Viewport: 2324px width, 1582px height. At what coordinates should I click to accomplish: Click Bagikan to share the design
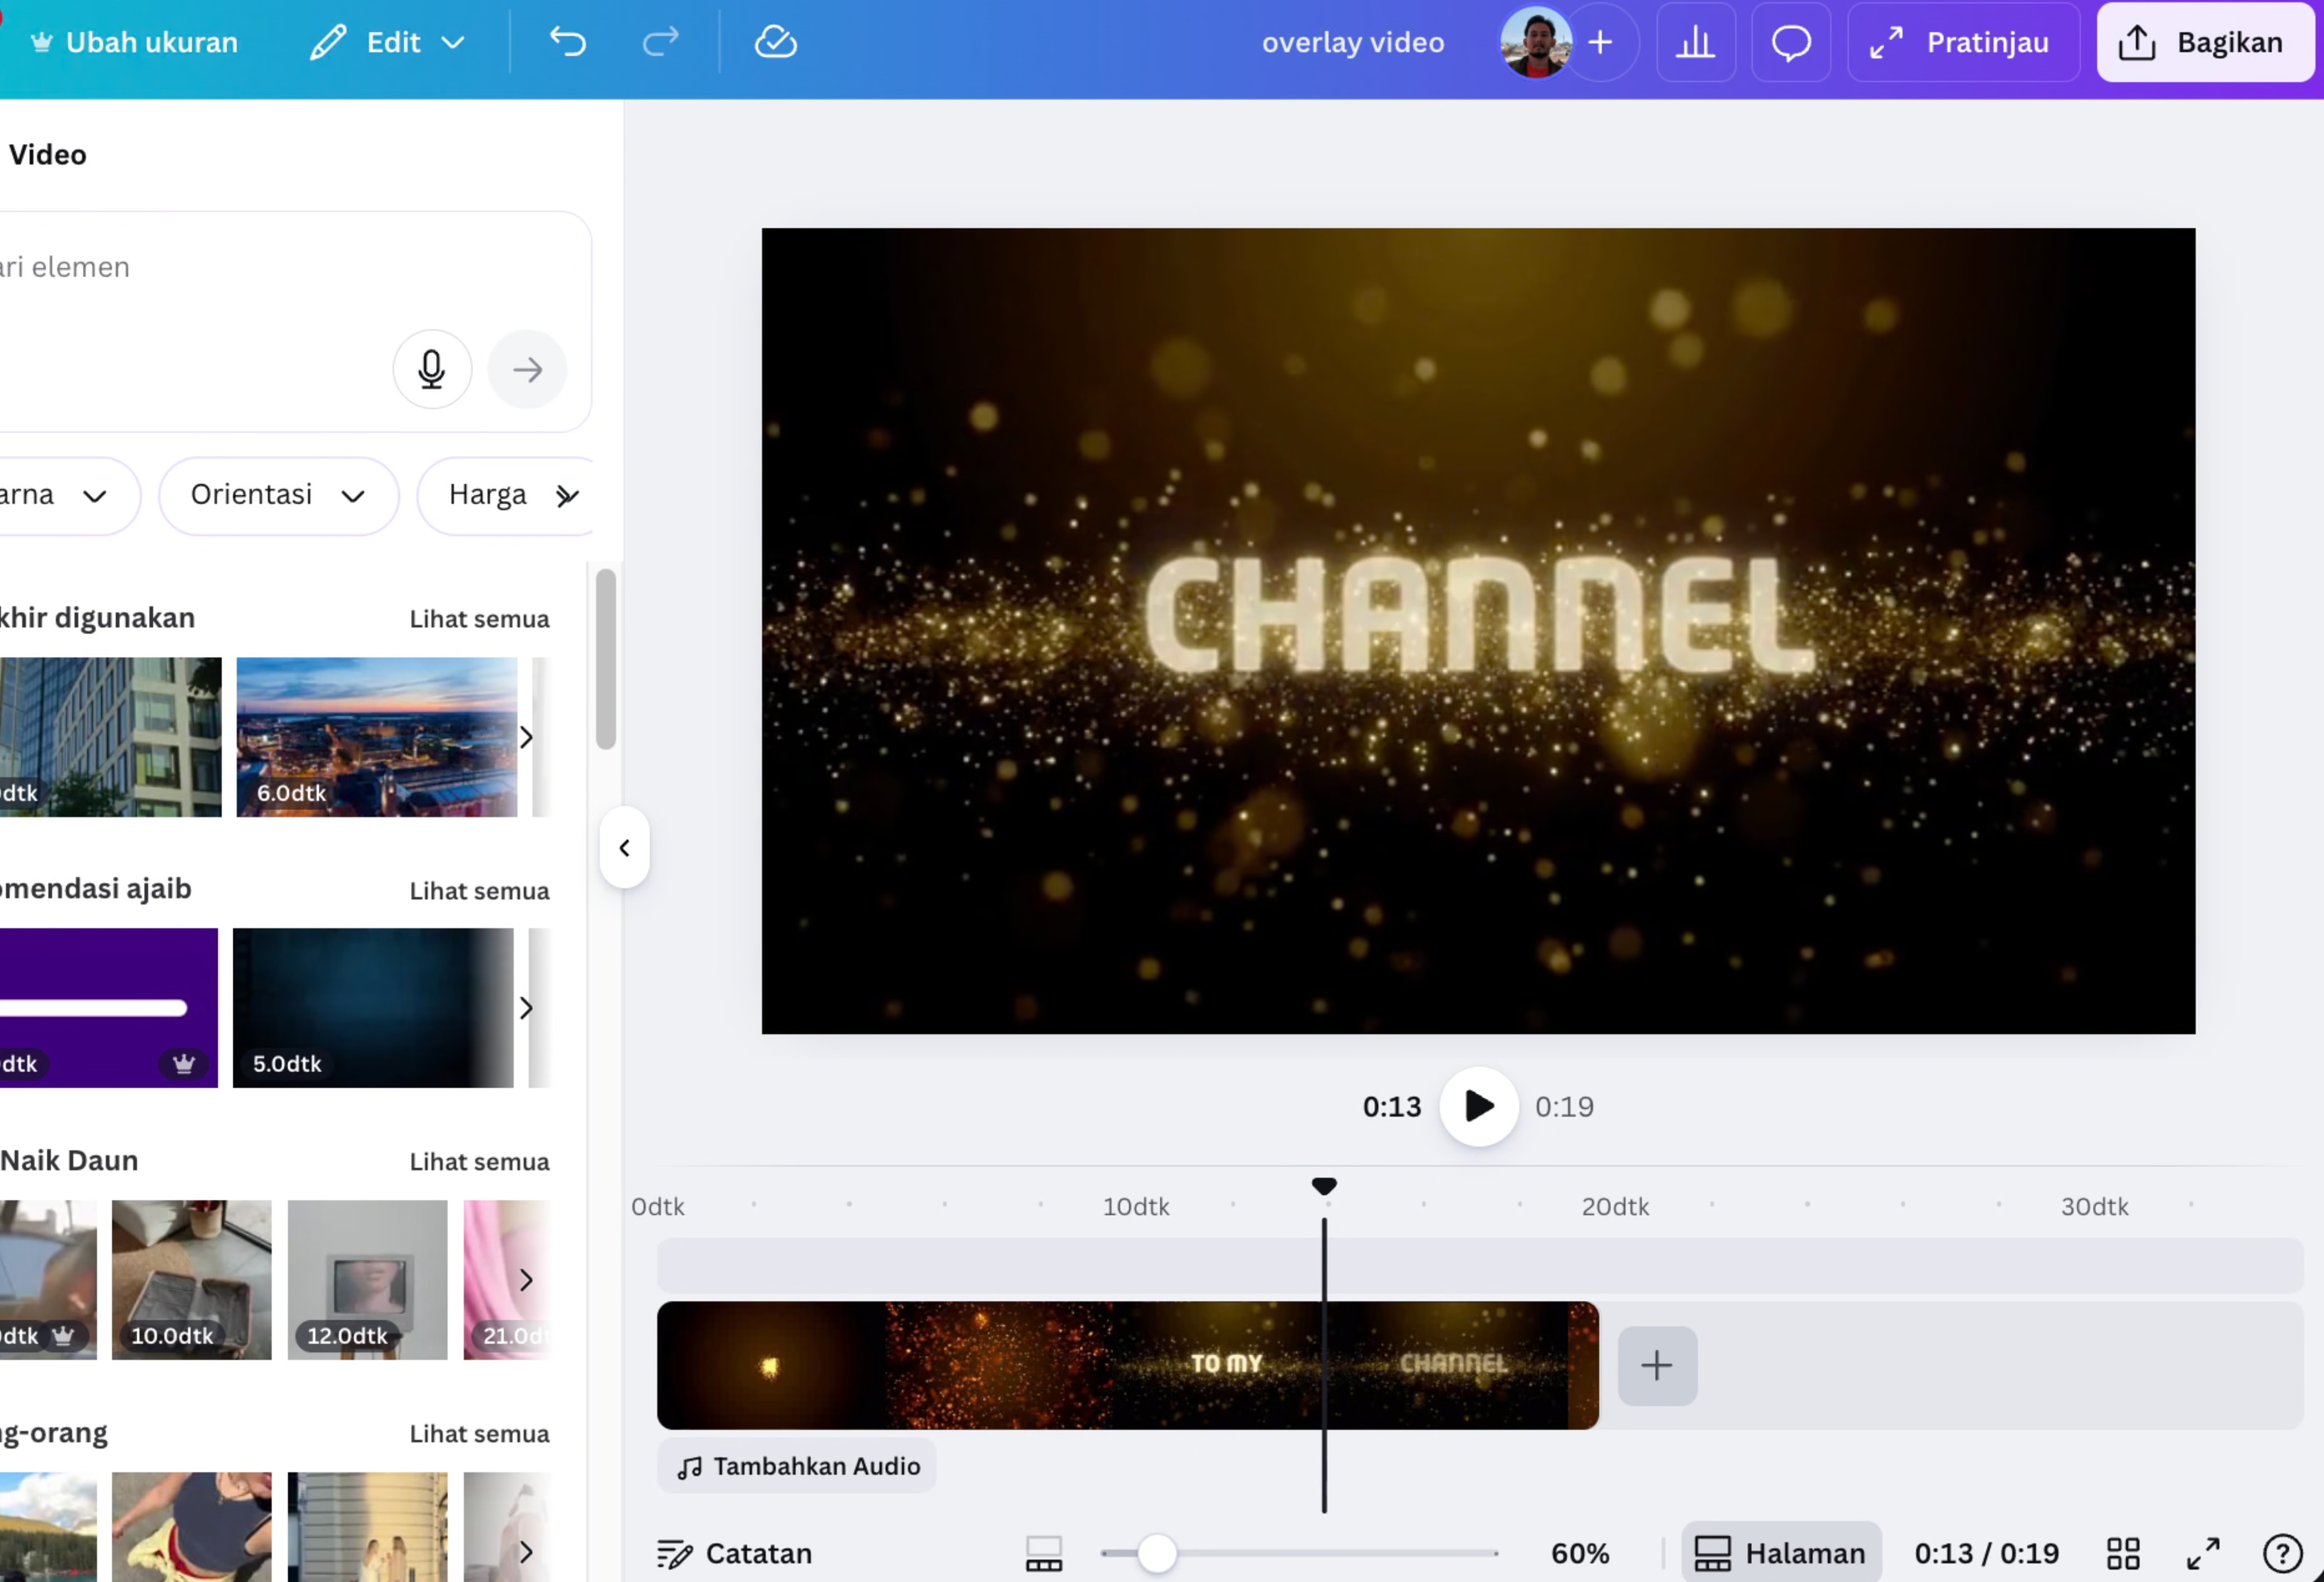[2205, 42]
